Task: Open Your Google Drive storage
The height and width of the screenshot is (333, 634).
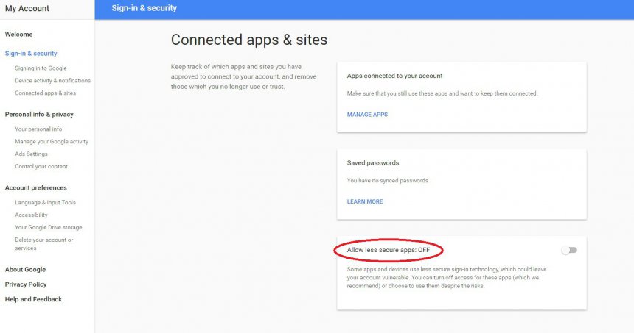Action: (49, 227)
